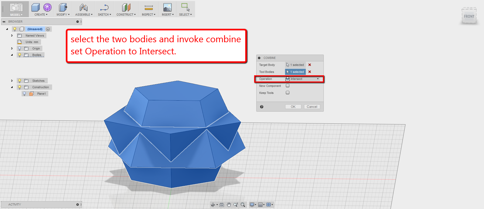The width and height of the screenshot is (484, 209).
Task: Select the Pan hand tool
Action: (229, 205)
